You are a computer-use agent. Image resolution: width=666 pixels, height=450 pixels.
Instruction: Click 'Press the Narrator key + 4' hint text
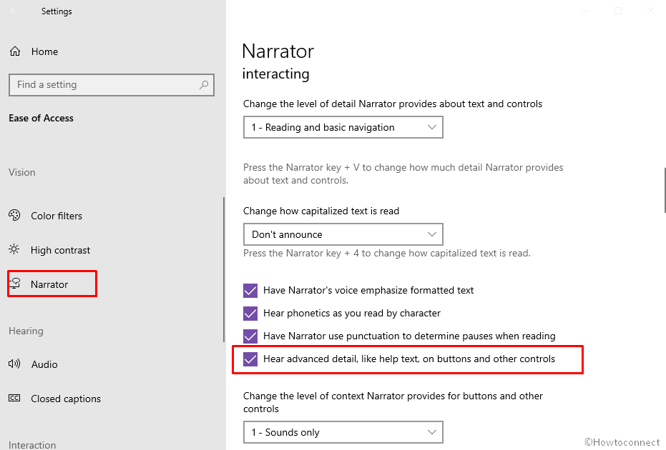tap(387, 253)
